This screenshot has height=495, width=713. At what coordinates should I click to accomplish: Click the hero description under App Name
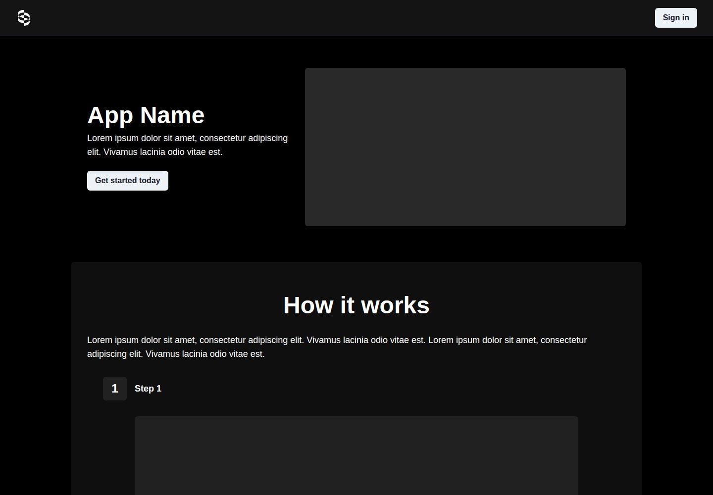188,145
